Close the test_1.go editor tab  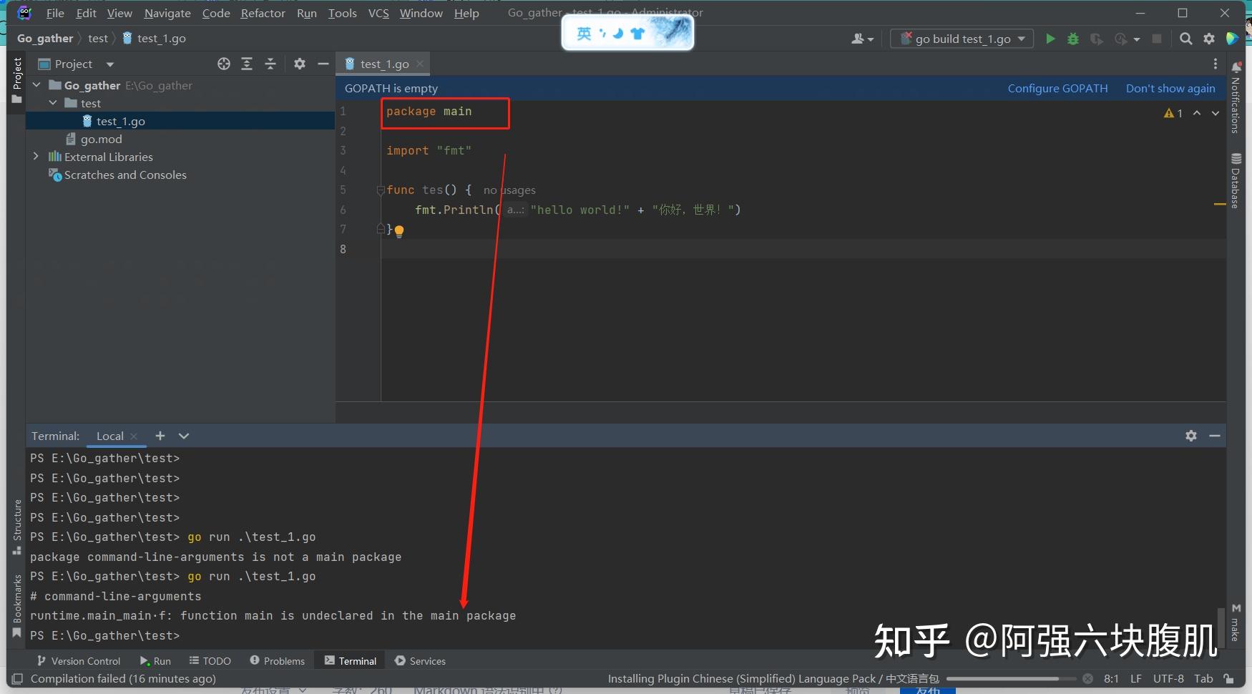pos(420,64)
